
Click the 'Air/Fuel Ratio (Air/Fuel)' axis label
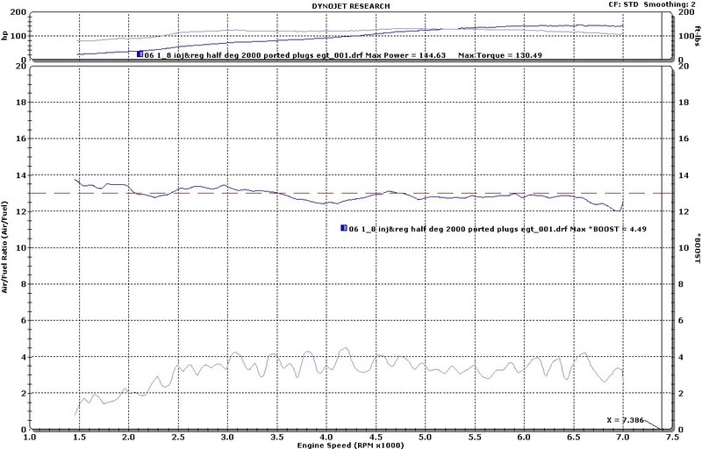coord(4,247)
